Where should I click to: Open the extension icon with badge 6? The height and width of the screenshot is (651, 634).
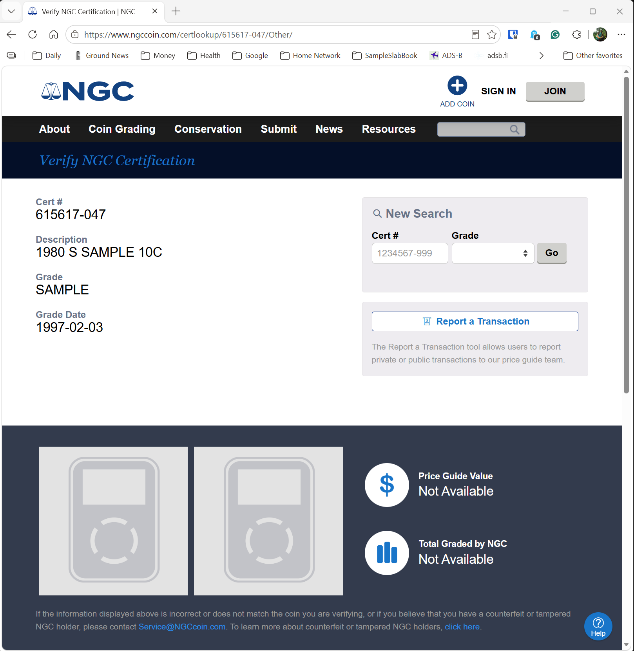534,35
